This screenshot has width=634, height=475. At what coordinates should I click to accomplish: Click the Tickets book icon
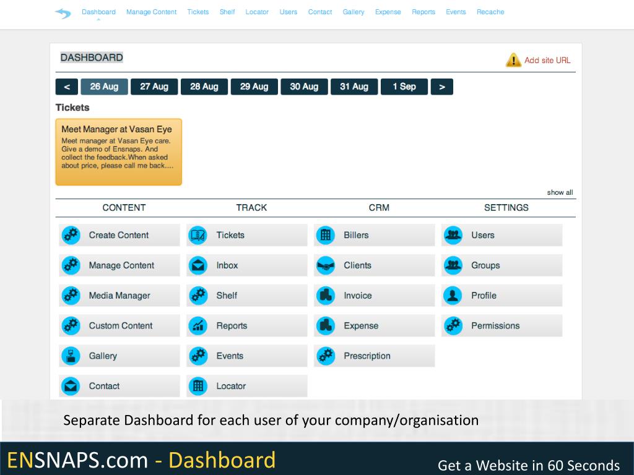(x=198, y=235)
